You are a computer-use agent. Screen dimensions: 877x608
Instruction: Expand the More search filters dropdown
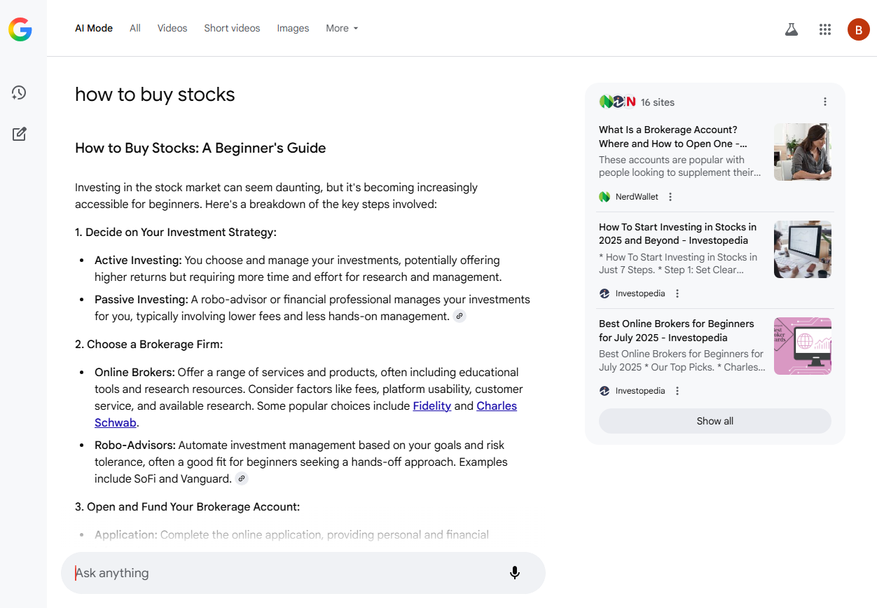342,28
